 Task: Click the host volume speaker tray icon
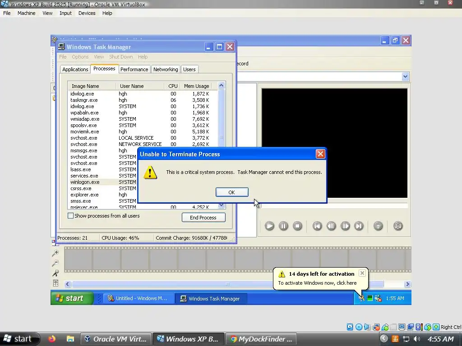(x=416, y=339)
